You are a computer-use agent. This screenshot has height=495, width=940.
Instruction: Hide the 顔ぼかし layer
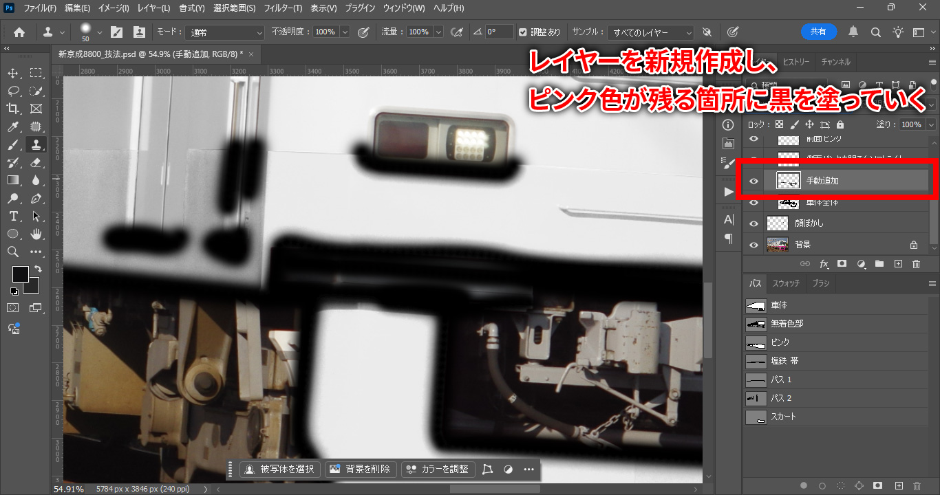coord(754,223)
